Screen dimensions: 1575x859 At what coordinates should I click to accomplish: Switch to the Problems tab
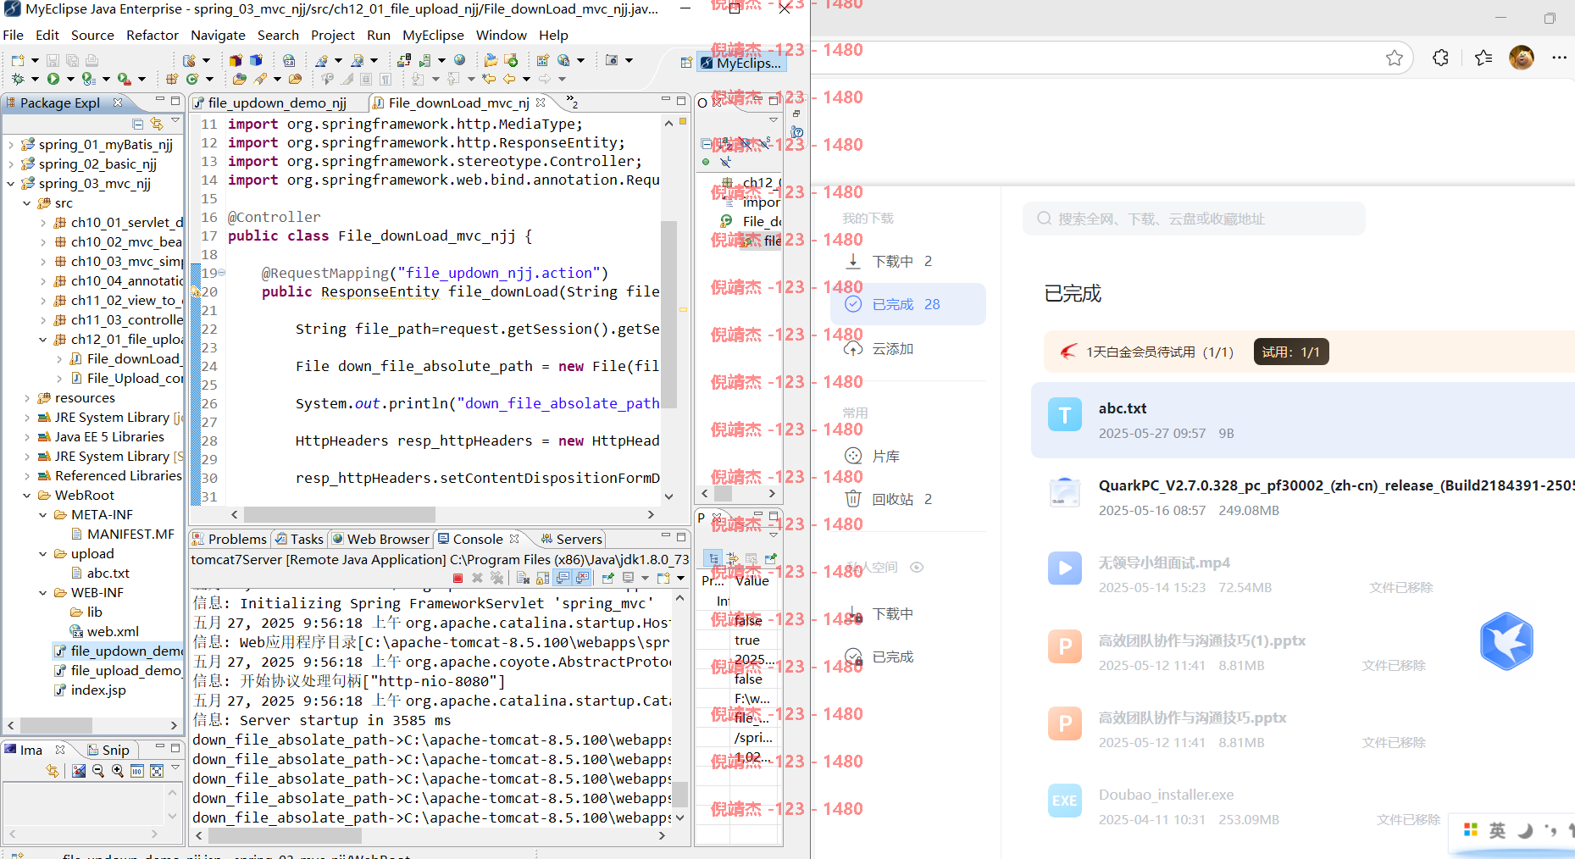[230, 539]
